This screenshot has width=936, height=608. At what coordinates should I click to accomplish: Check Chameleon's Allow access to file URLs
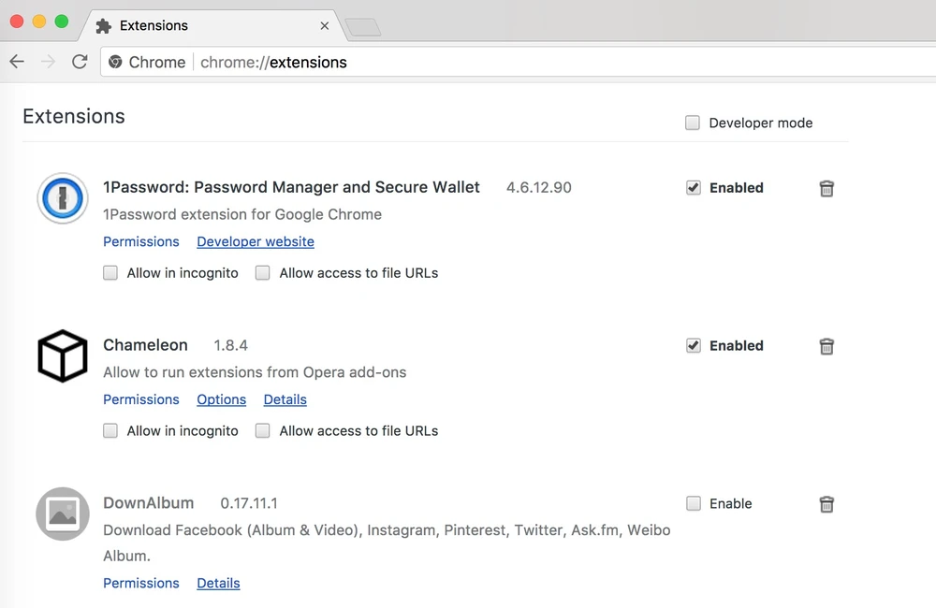pyautogui.click(x=263, y=431)
